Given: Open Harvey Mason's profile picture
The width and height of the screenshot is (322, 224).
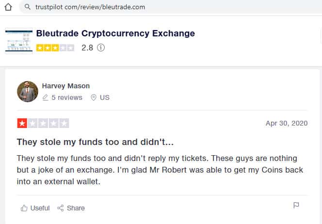Looking at the screenshot, I should point(28,92).
